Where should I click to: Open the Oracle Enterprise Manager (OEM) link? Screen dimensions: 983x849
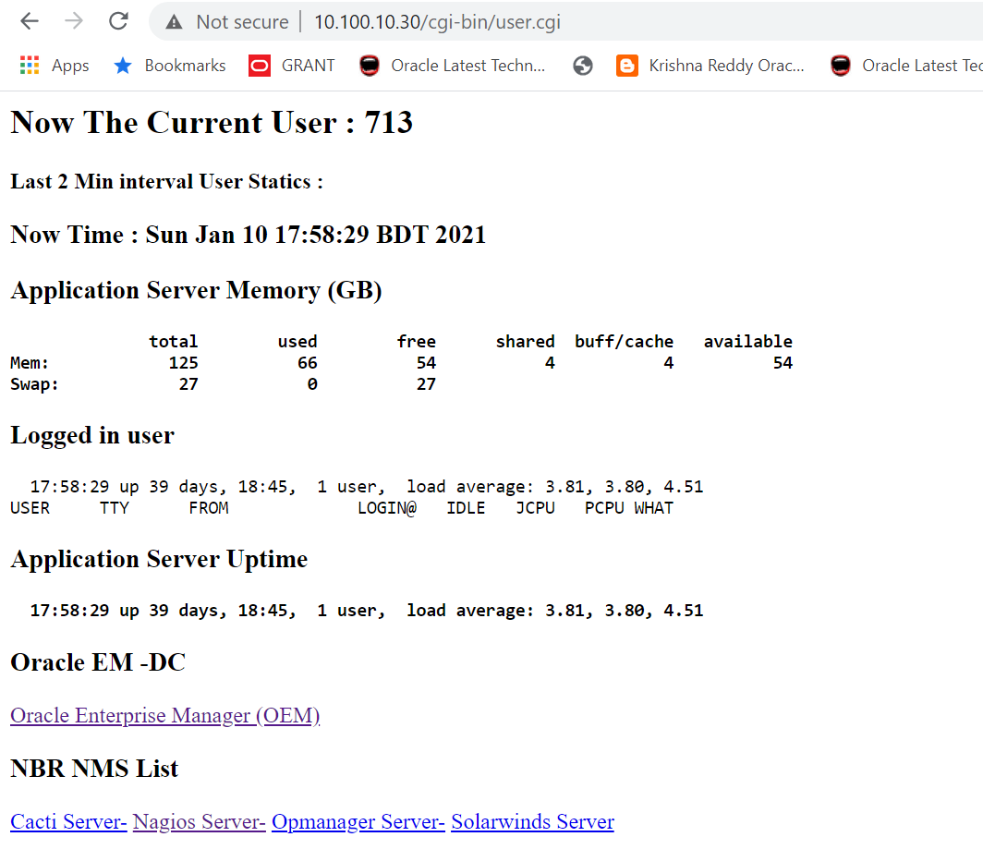point(164,716)
